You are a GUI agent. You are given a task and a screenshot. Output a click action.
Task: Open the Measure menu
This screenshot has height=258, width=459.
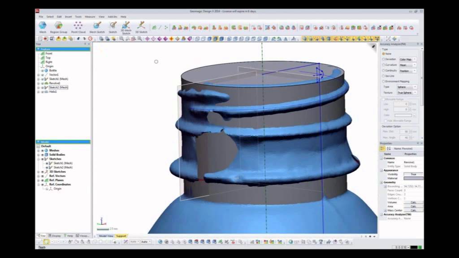coord(90,17)
